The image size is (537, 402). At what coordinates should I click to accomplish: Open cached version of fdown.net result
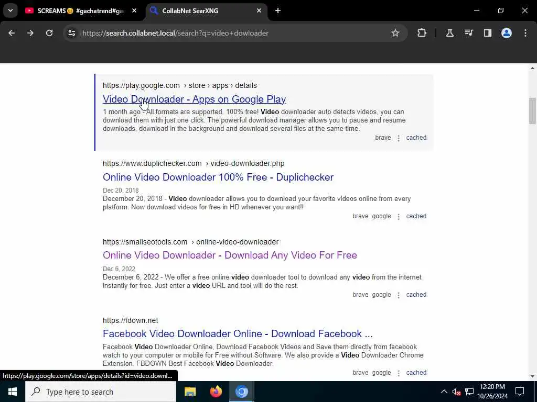coord(416,373)
